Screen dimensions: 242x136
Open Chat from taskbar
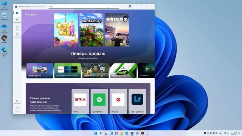click(116, 133)
